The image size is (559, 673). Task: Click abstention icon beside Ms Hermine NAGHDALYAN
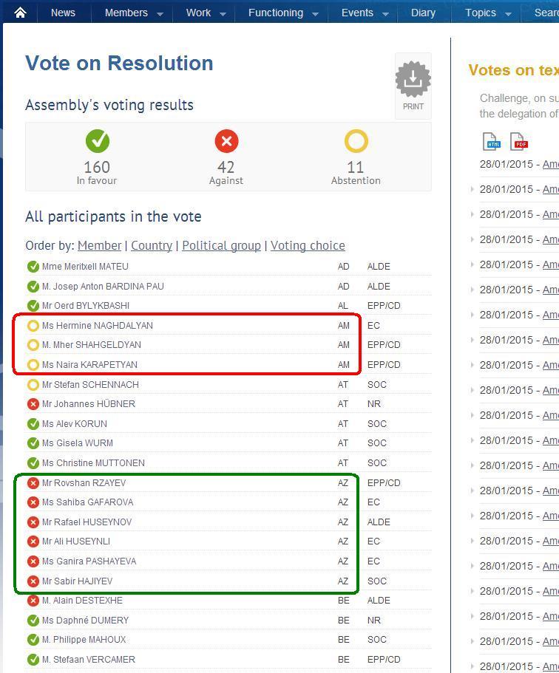coord(33,326)
